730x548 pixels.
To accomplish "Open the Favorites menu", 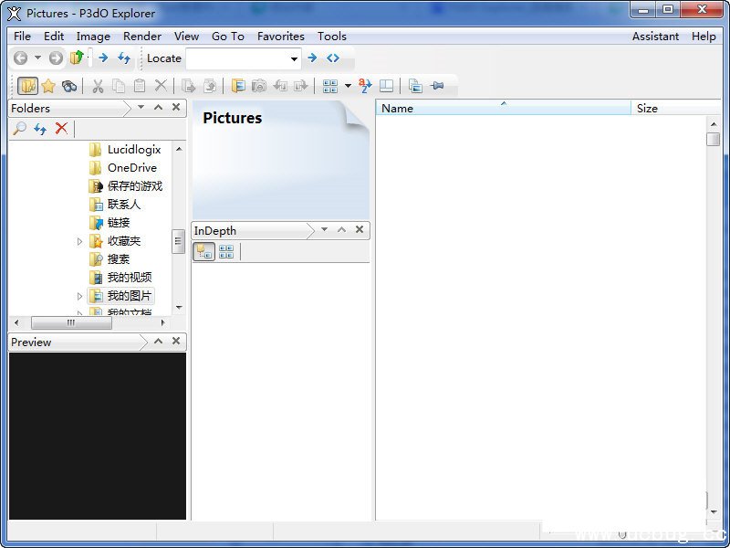I will pos(280,37).
